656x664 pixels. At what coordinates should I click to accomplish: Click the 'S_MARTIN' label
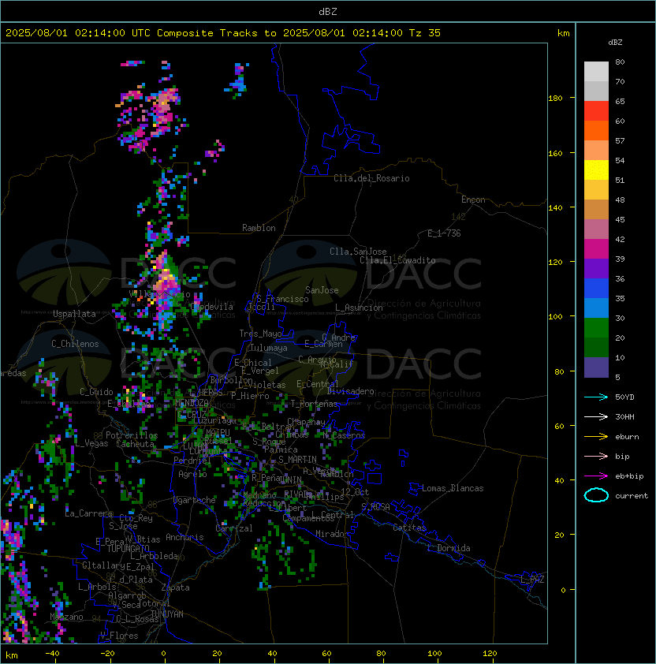pos(297,460)
